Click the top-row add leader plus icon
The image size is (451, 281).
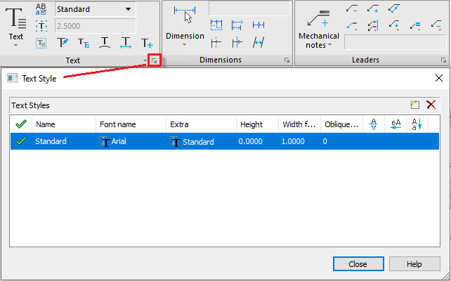point(373,8)
